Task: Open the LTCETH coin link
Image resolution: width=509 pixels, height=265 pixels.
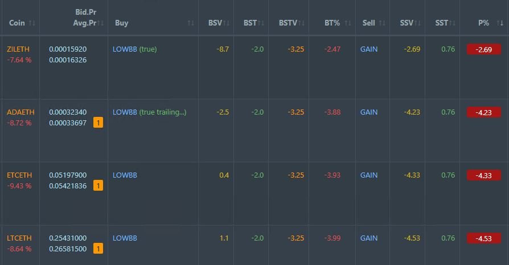Action: tap(19, 238)
